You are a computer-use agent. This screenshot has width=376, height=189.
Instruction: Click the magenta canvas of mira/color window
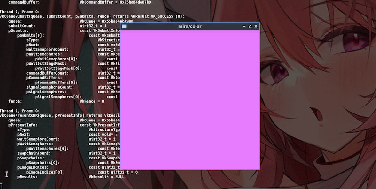(x=190, y=100)
